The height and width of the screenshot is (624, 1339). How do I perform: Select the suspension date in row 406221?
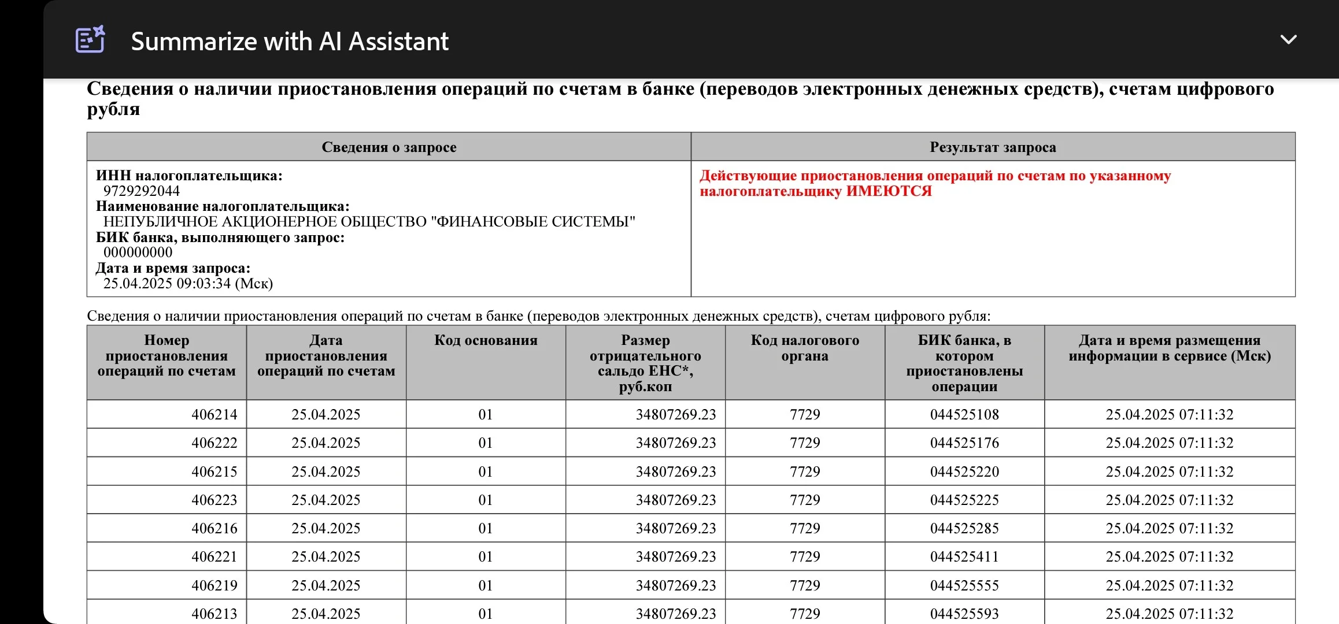(326, 556)
